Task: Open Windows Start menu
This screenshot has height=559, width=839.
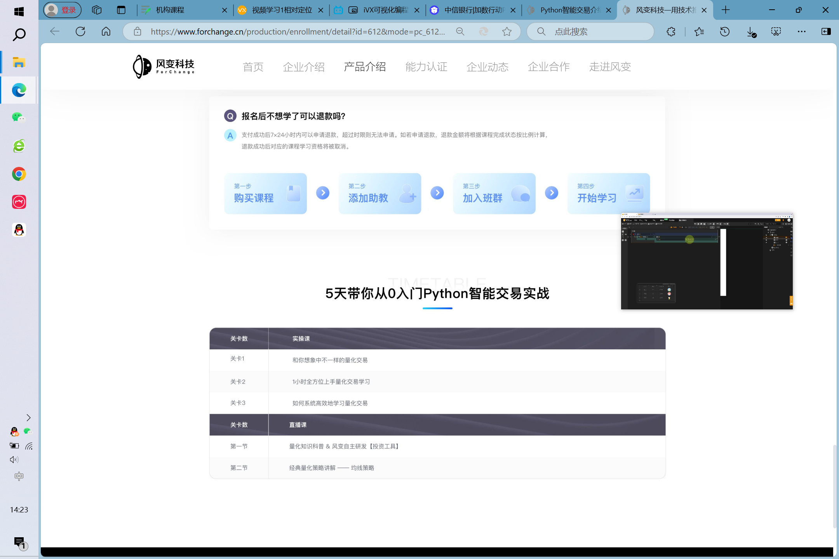Action: 19,11
